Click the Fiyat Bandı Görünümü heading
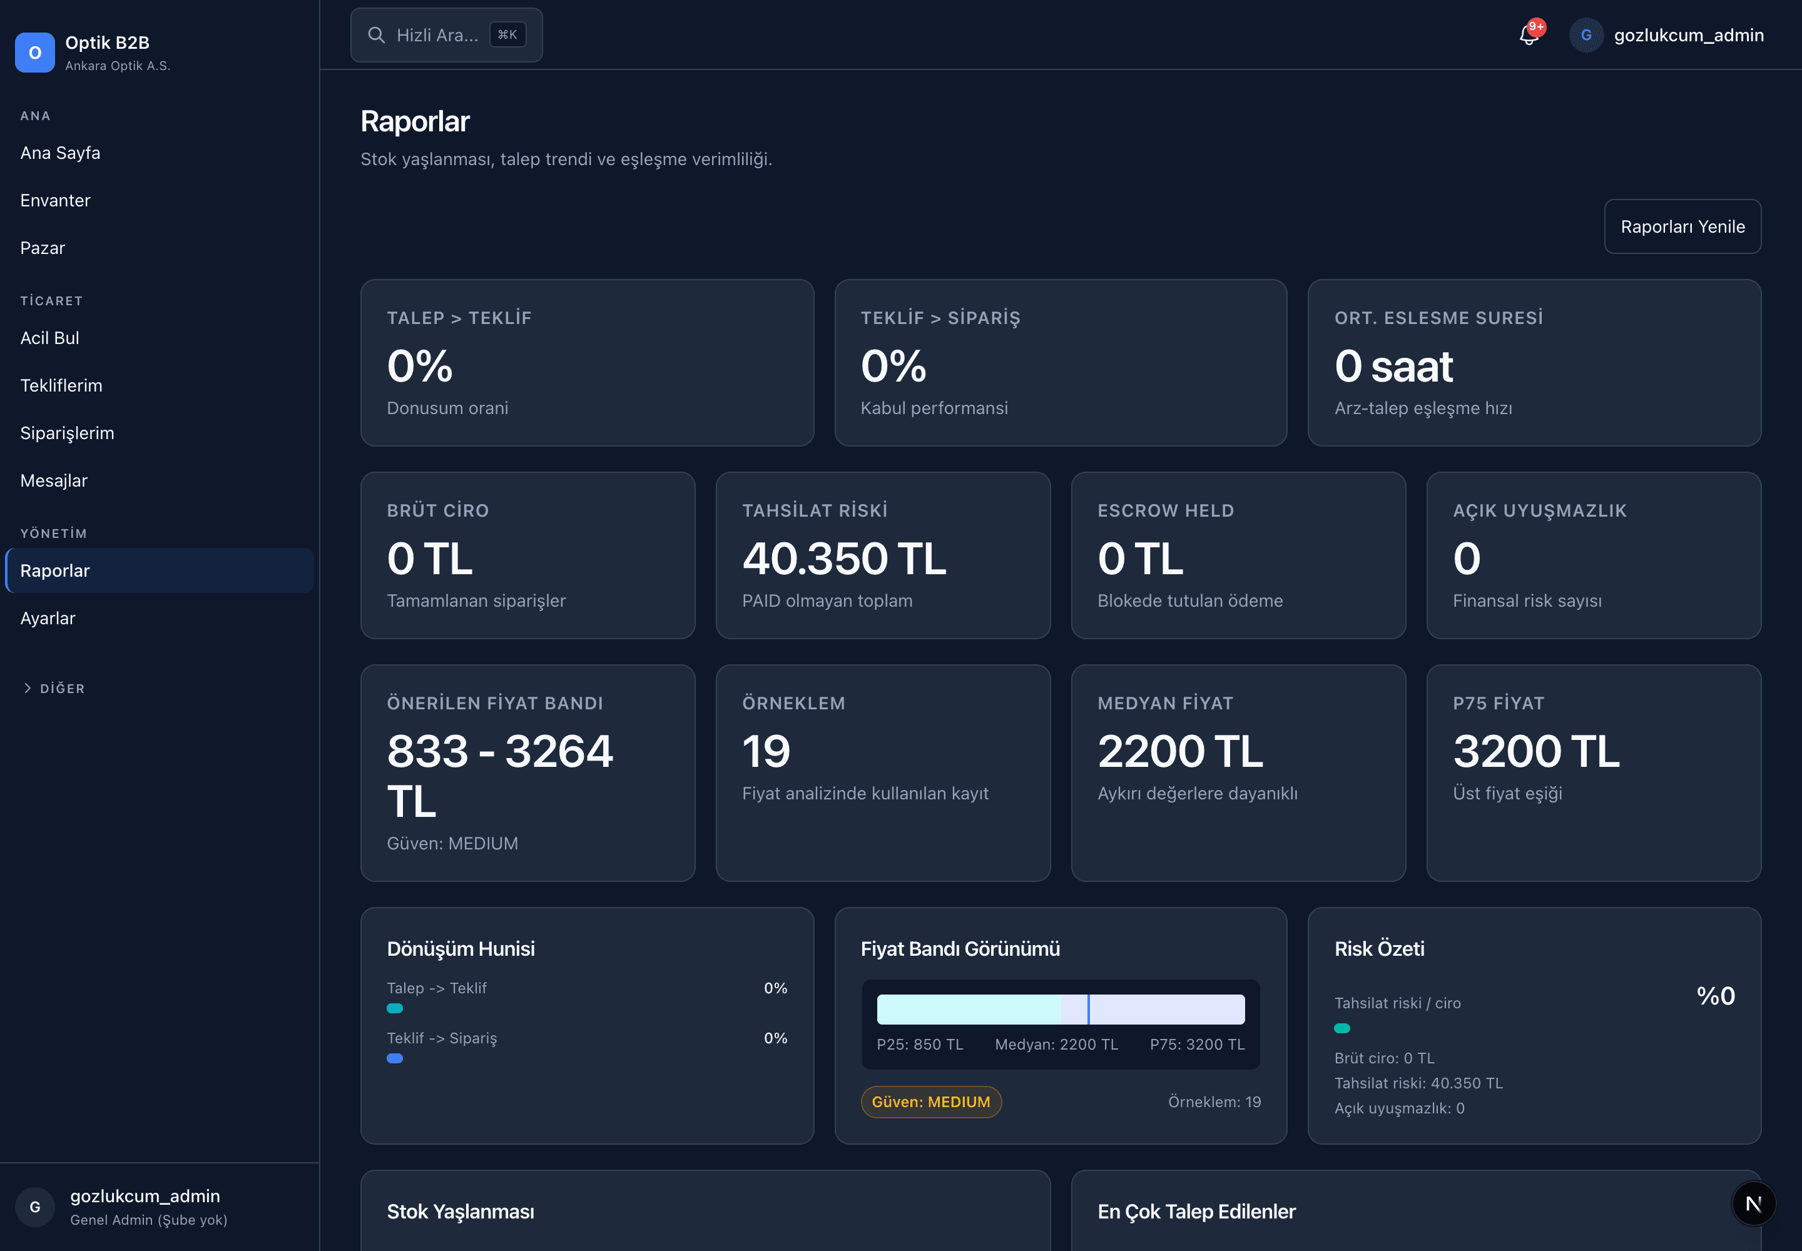Viewport: 1802px width, 1251px height. [960, 950]
